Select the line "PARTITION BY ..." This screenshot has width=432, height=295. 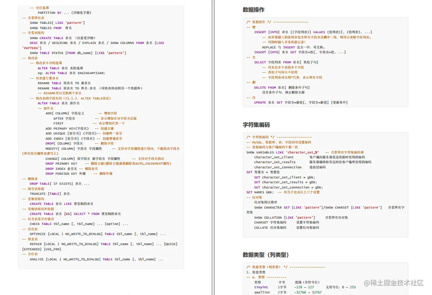tap(64, 13)
